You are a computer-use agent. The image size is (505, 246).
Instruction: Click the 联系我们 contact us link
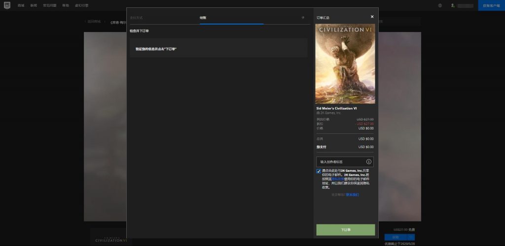(352, 195)
